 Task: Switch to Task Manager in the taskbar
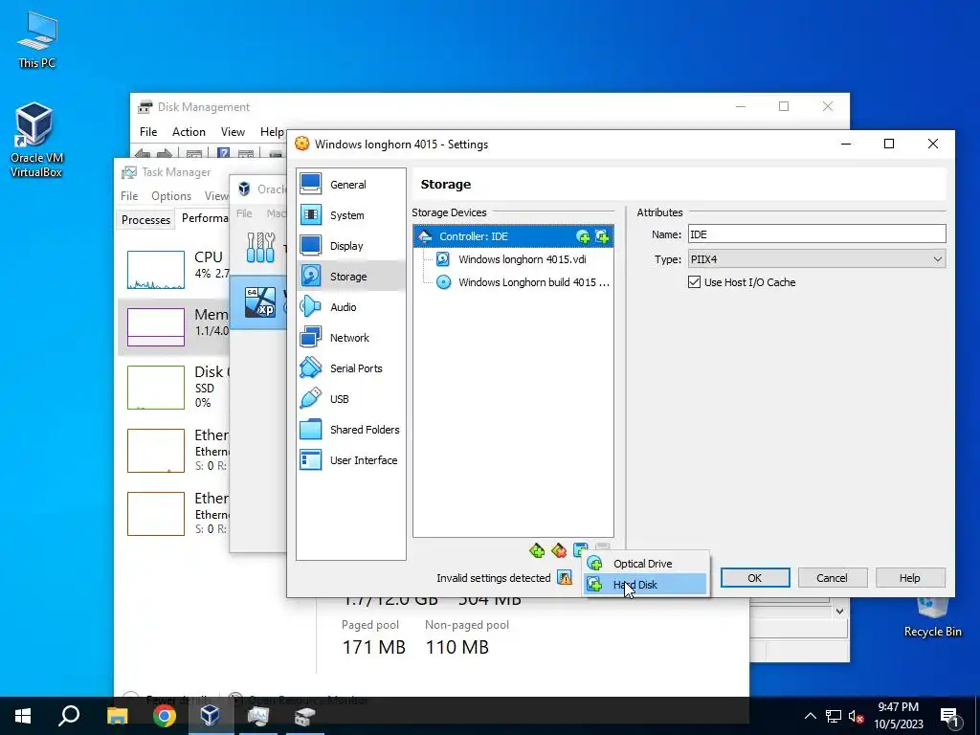[x=257, y=716]
